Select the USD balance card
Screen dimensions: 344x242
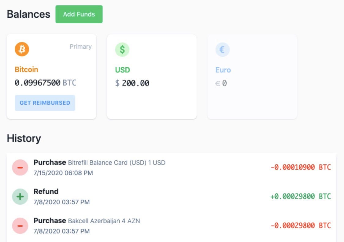coord(152,76)
